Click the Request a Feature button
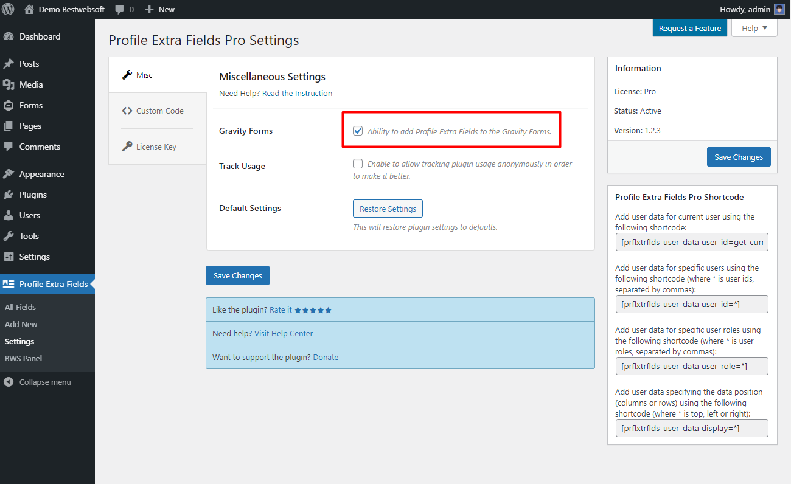The height and width of the screenshot is (484, 791). (x=689, y=27)
